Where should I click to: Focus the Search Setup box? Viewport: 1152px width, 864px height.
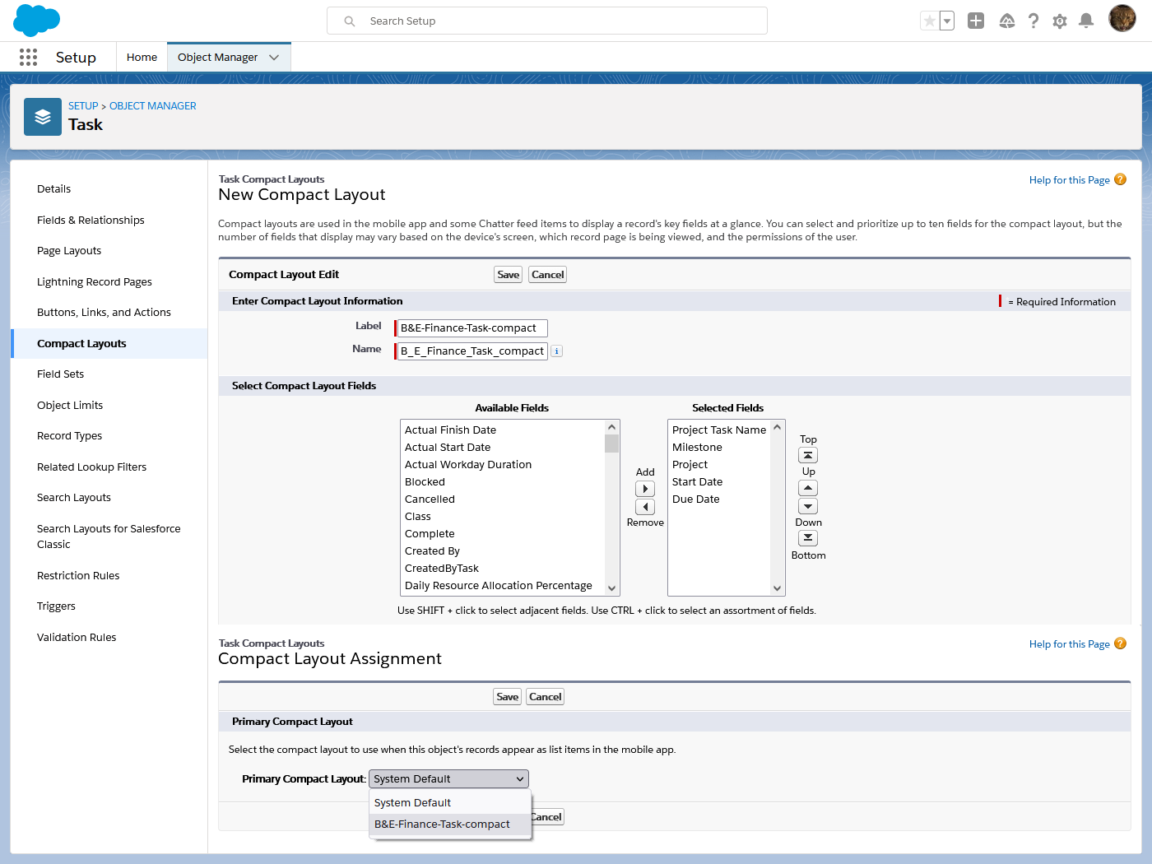point(547,21)
